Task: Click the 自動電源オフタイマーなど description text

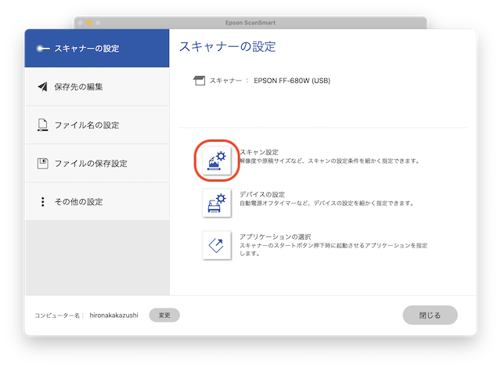Action: pos(327,203)
